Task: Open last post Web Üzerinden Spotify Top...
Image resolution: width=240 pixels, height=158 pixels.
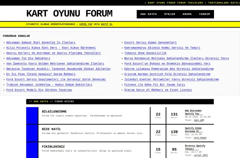Action: [194, 112]
